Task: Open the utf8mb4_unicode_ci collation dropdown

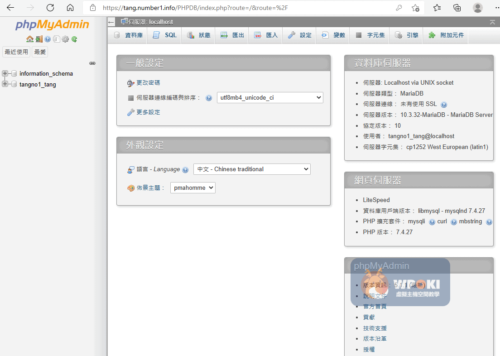Action: (x=270, y=97)
